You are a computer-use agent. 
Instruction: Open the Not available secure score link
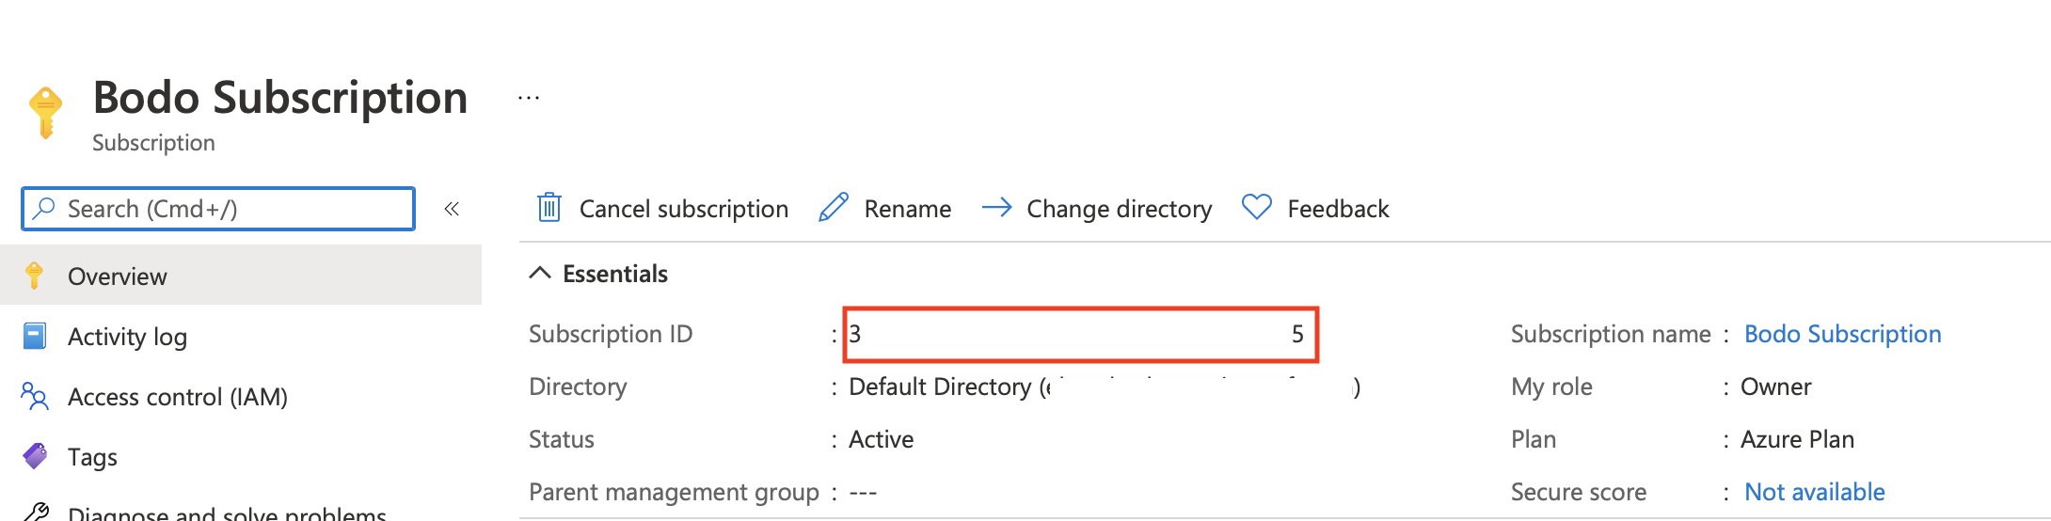pyautogui.click(x=1814, y=492)
